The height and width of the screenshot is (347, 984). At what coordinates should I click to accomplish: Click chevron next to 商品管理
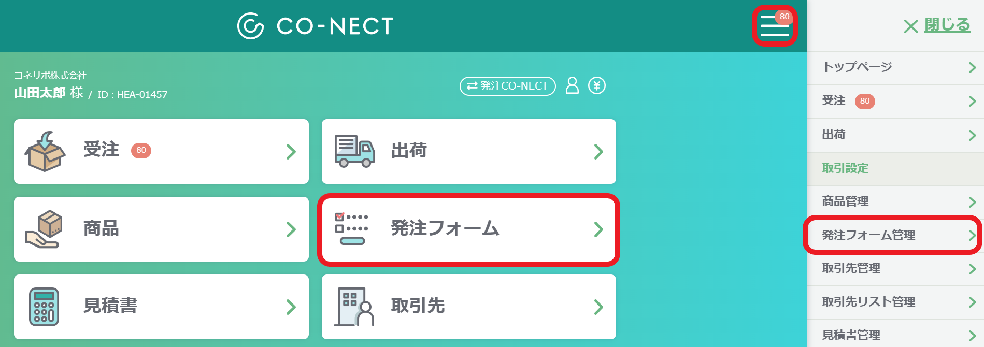click(x=972, y=202)
